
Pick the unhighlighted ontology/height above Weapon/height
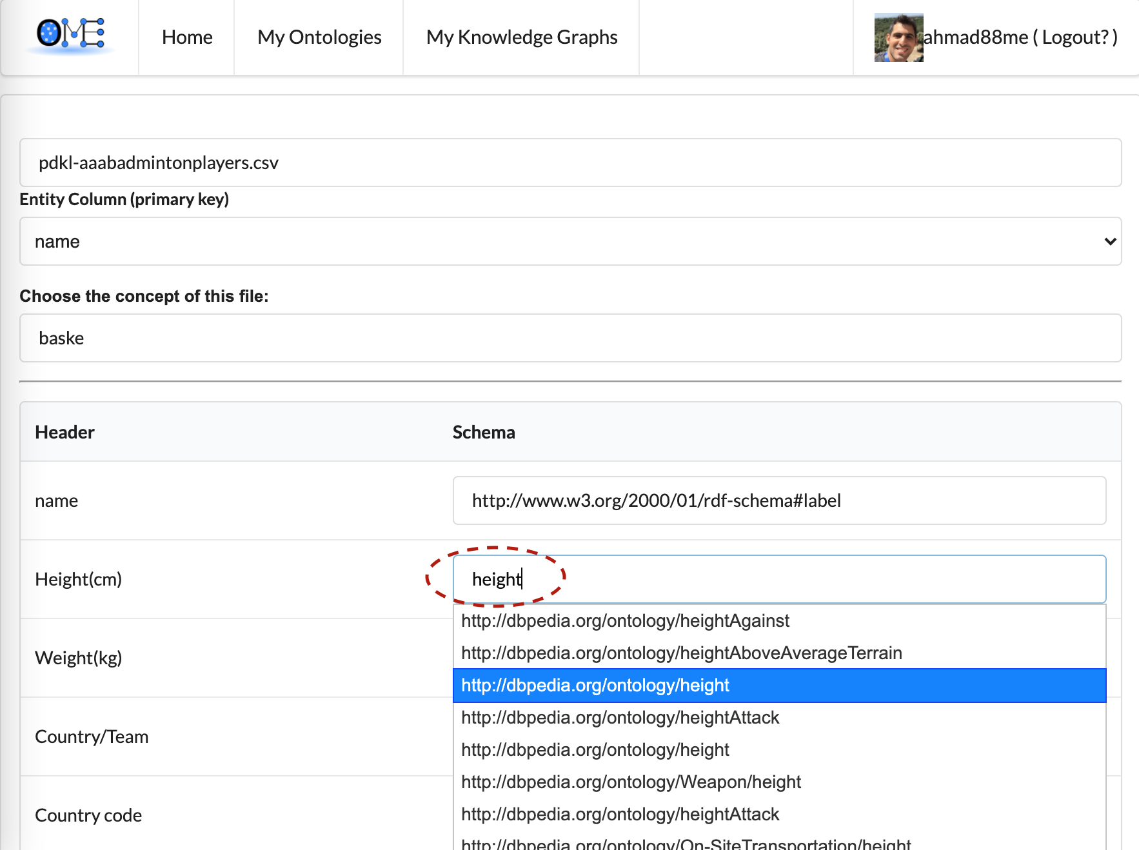pyautogui.click(x=595, y=749)
